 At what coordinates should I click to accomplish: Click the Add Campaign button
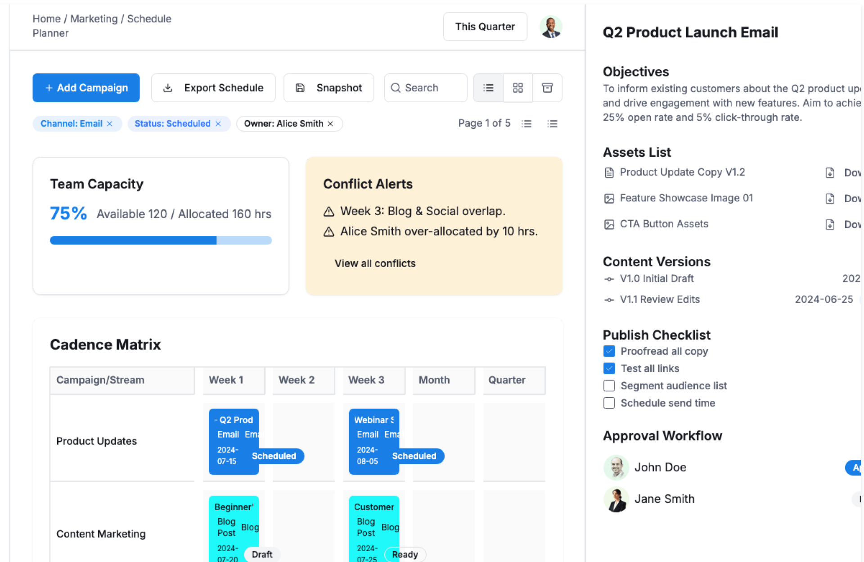pos(86,88)
